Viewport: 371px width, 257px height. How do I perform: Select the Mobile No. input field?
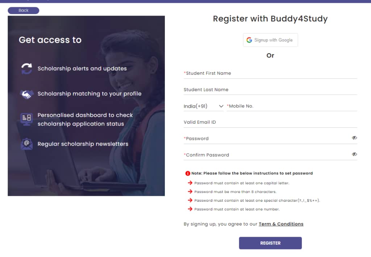[292, 106]
